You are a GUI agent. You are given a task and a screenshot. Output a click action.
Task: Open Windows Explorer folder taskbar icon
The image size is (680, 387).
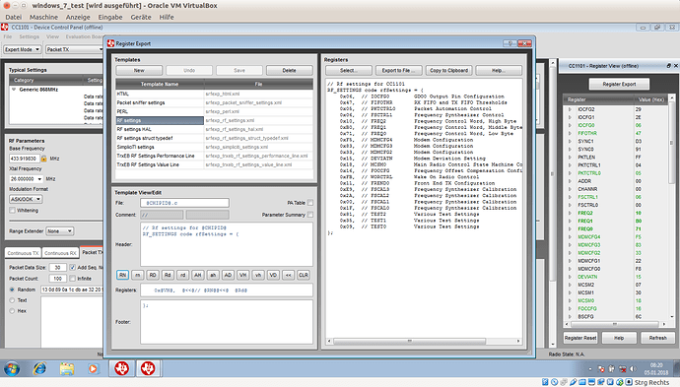click(67, 369)
